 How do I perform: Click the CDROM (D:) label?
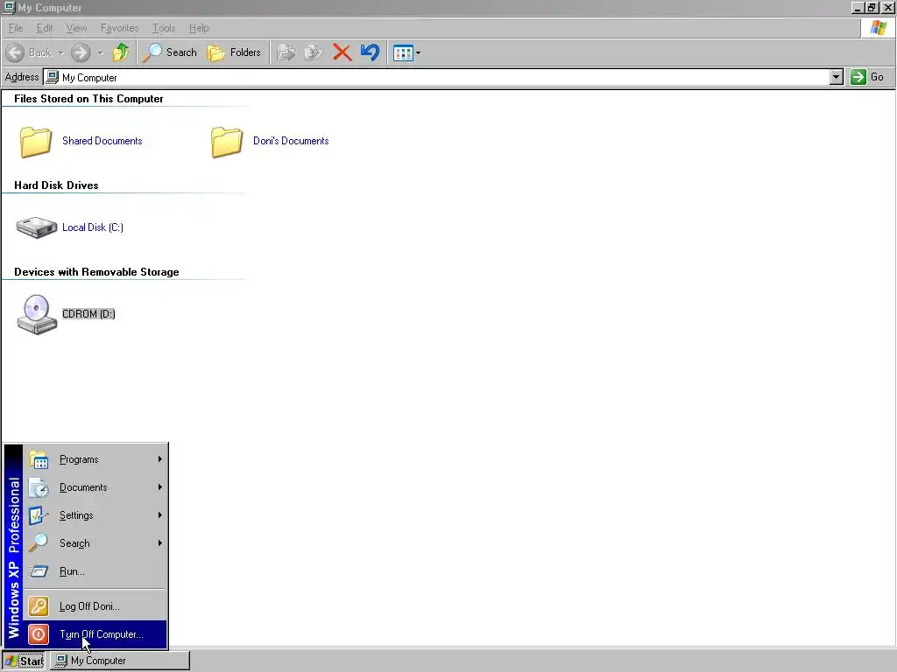click(88, 314)
